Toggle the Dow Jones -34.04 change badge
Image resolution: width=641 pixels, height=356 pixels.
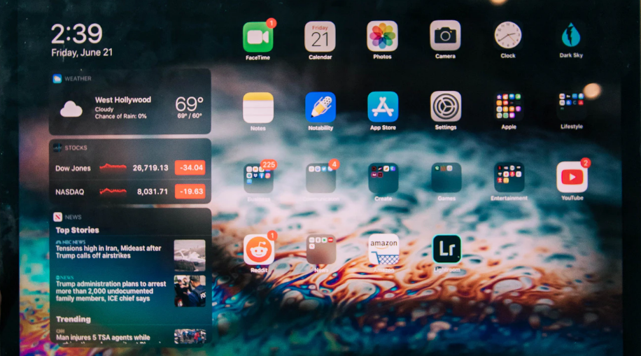pos(190,168)
